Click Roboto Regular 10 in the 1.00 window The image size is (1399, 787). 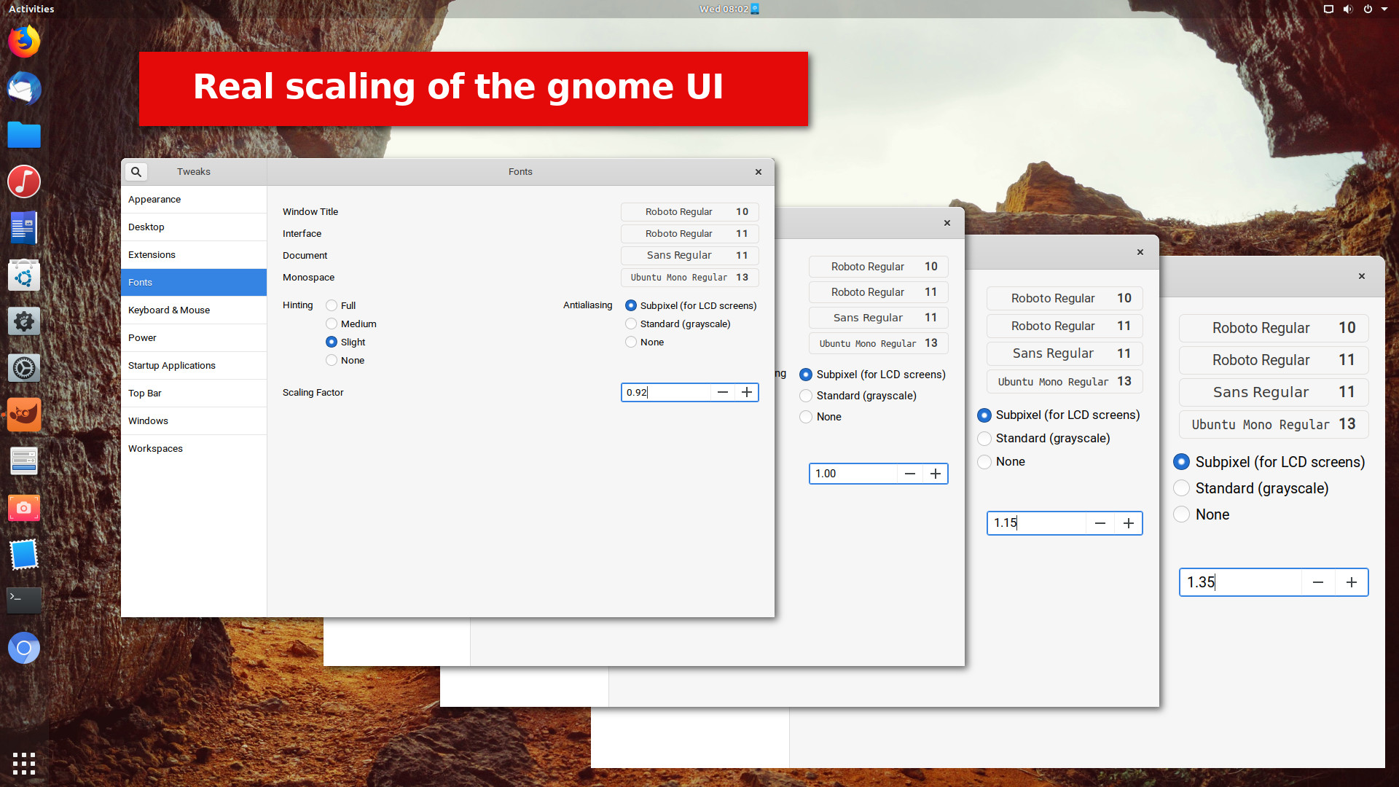(x=879, y=267)
